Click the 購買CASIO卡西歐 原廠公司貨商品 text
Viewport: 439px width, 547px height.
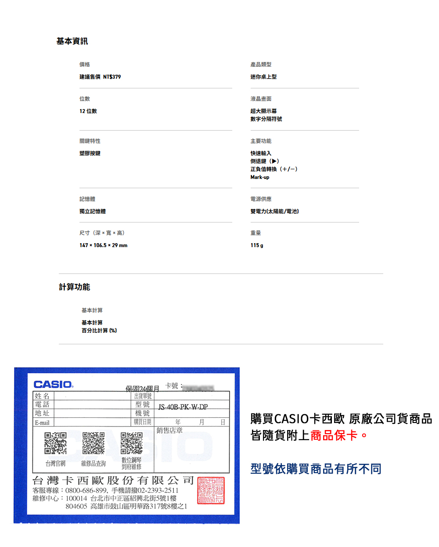pos(342,419)
